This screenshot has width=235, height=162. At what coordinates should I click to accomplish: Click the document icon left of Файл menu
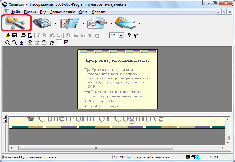coord(7,12)
